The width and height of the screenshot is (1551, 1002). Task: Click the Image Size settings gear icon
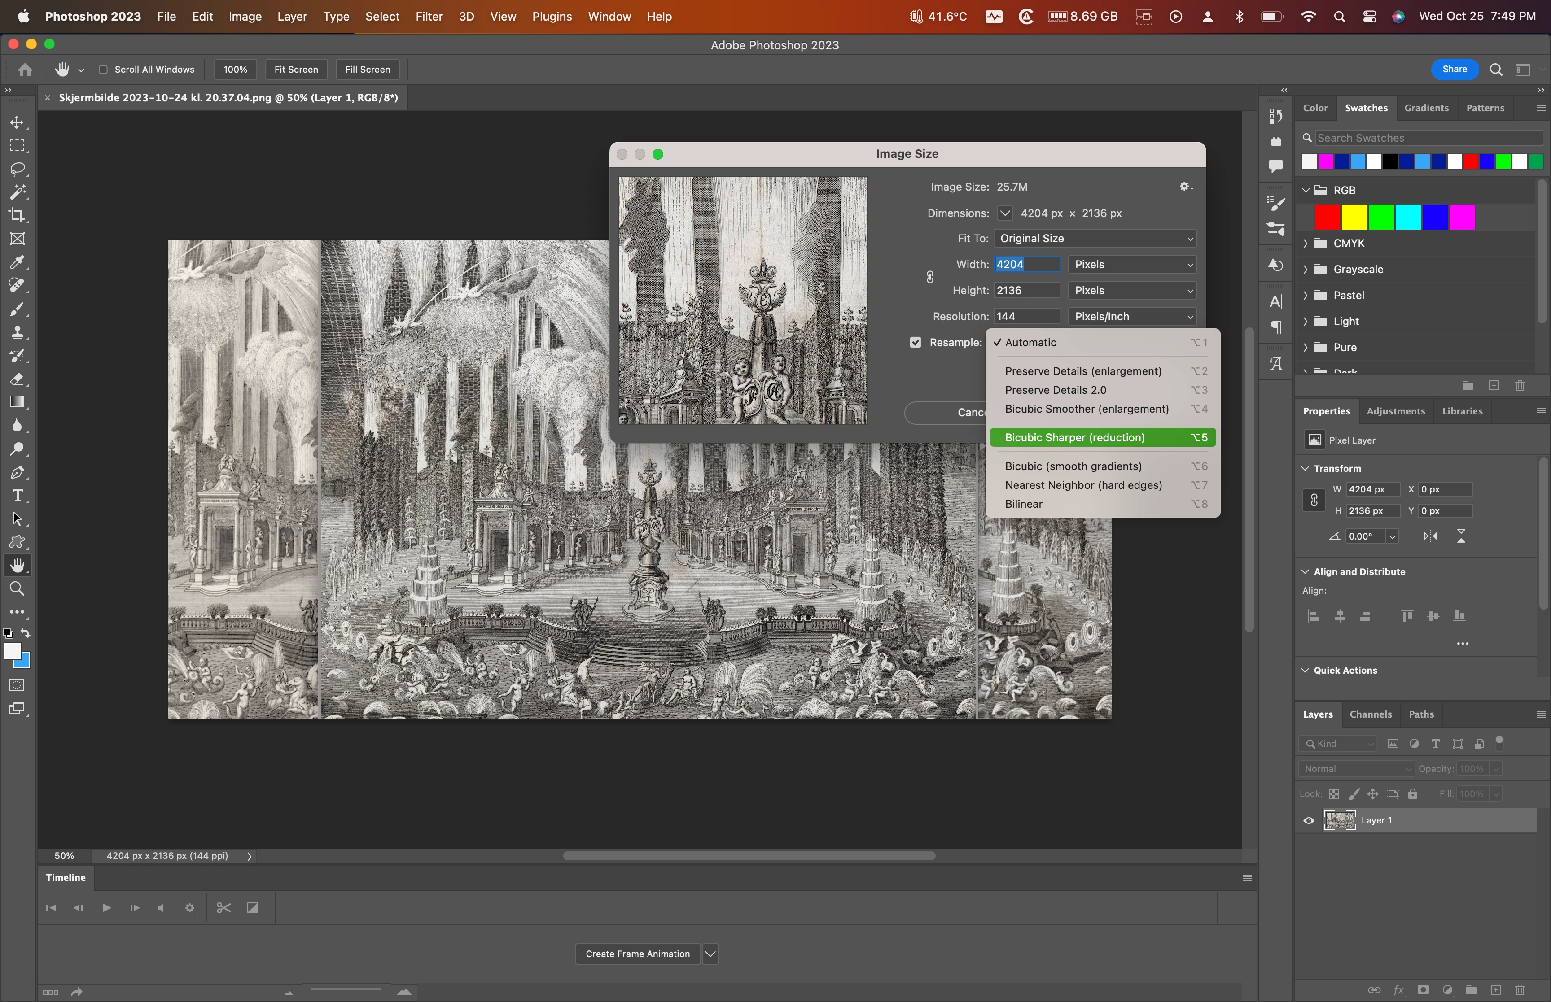point(1184,187)
